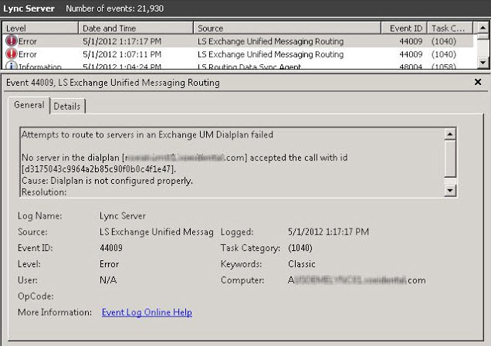
Task: Sort events by the Level column header
Action: [x=39, y=29]
